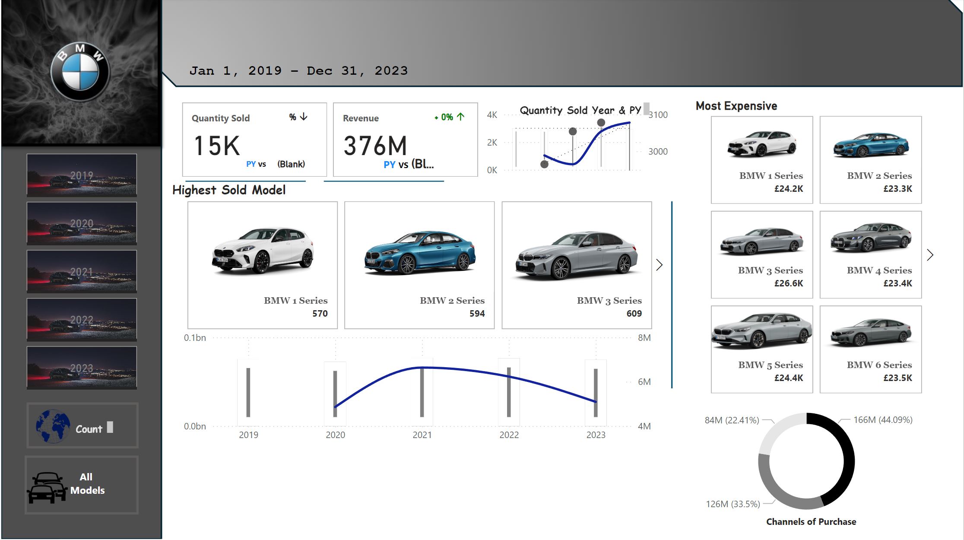Click the Quantity Sold down arrow indicator

click(304, 117)
